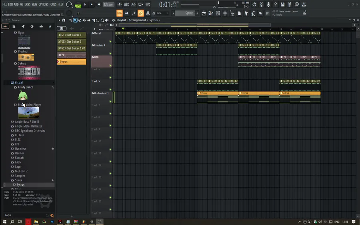
Task: Select the pencil Draw tool in playlist
Action: (71, 20)
